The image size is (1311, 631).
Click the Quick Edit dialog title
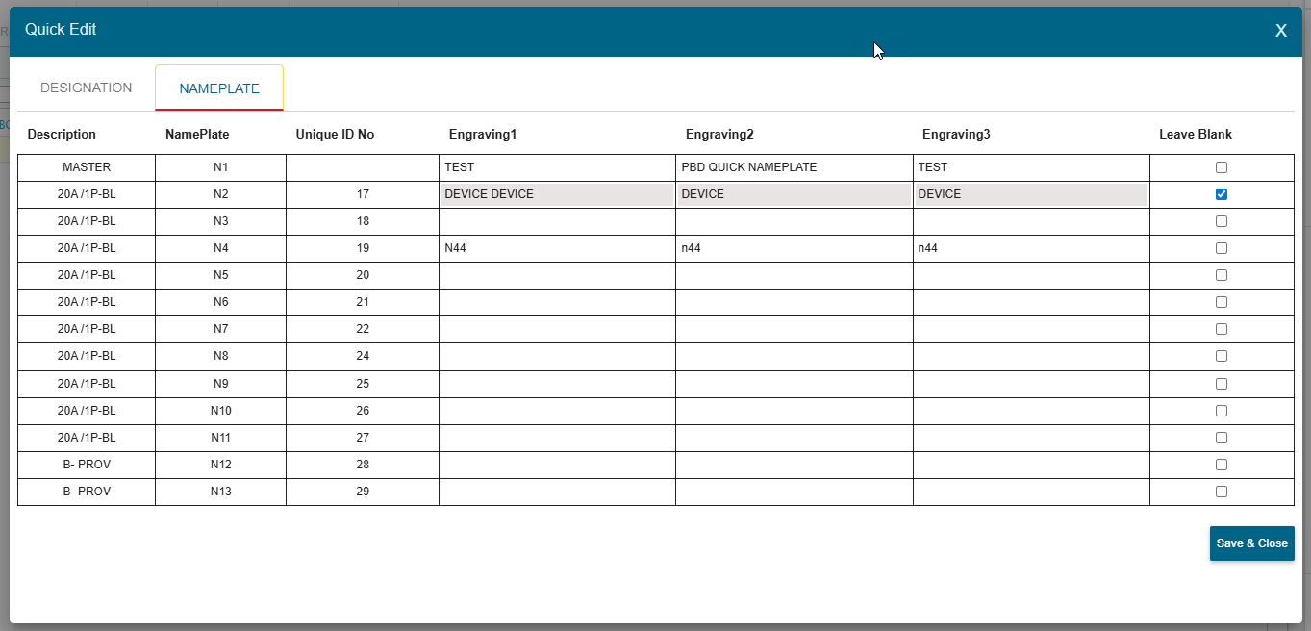[x=61, y=30]
